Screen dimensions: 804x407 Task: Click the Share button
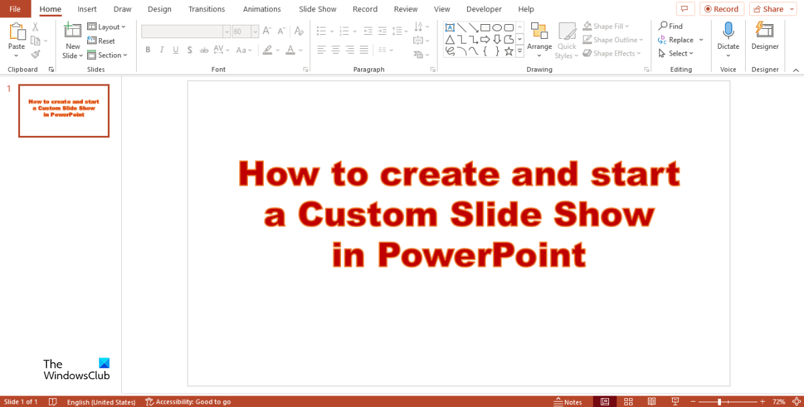pos(767,9)
